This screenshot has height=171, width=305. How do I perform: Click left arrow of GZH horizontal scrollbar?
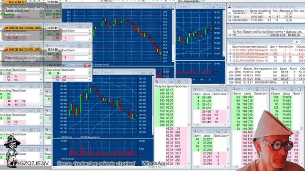195,167
